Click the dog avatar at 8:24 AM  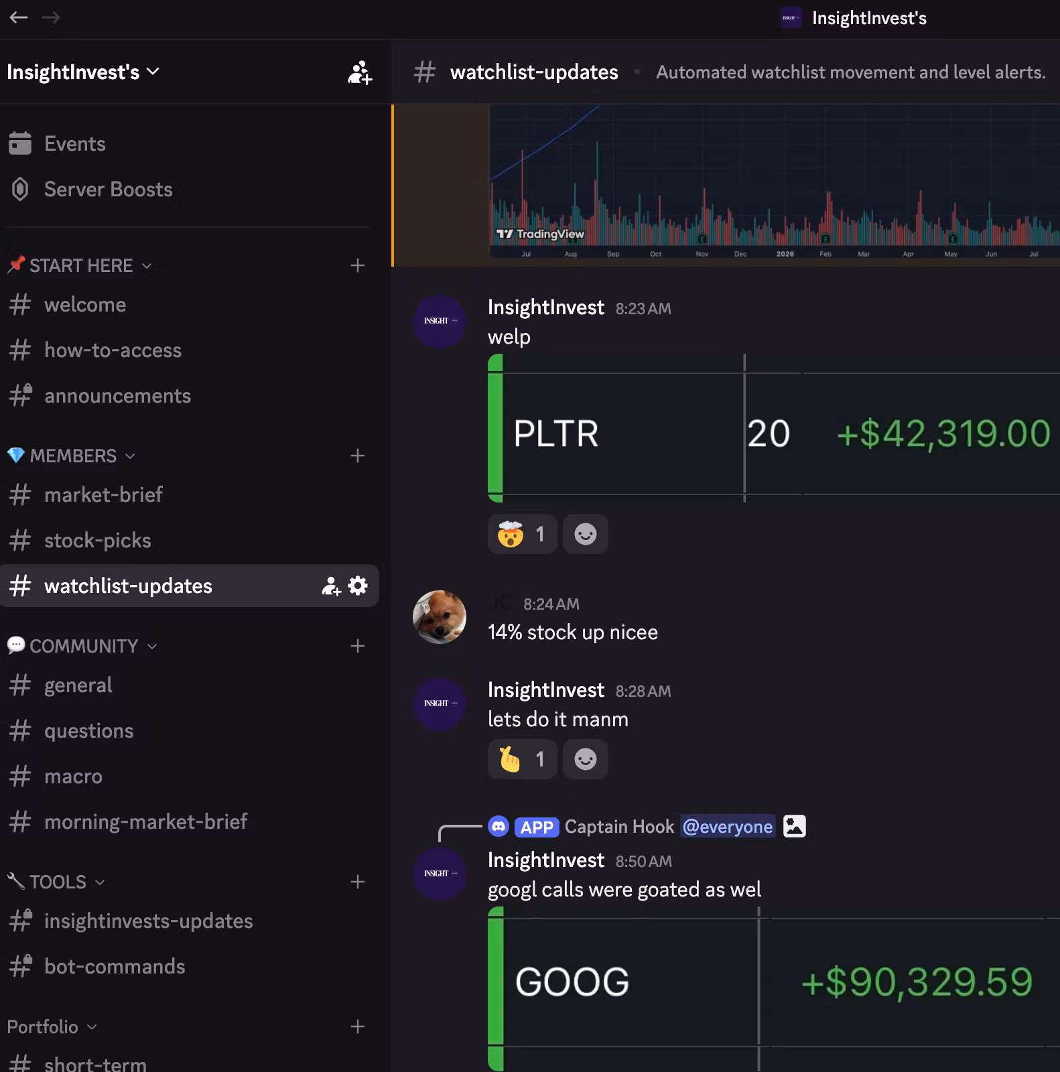(440, 617)
